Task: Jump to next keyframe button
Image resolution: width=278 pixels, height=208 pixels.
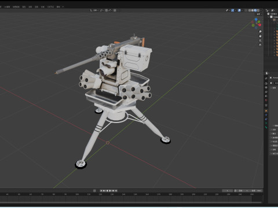Action: (x=114, y=191)
